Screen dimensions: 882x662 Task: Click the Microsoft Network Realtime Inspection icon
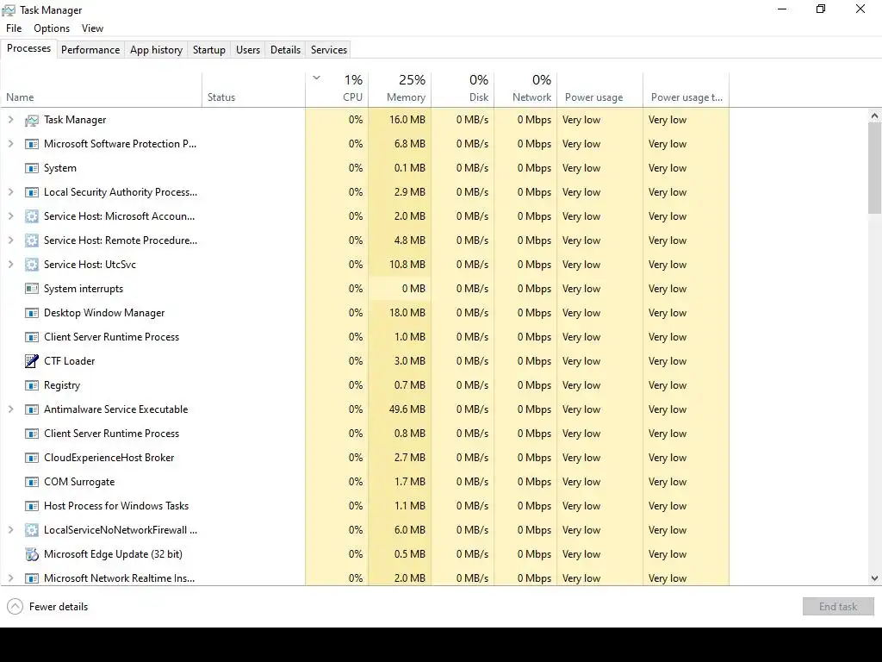point(32,578)
